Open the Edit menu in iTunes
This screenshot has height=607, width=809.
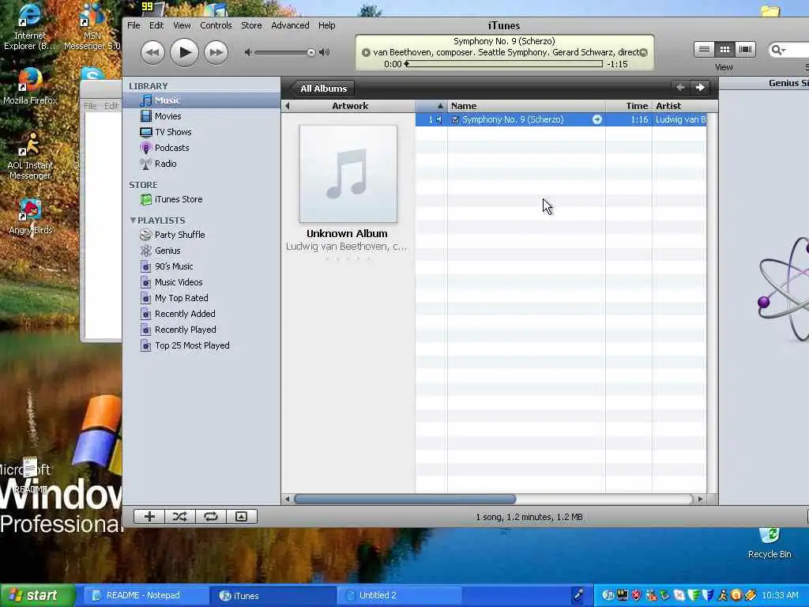click(156, 25)
